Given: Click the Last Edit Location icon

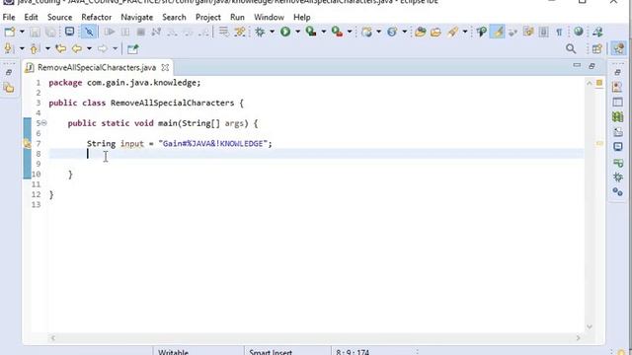Looking at the screenshot, I should (61, 48).
